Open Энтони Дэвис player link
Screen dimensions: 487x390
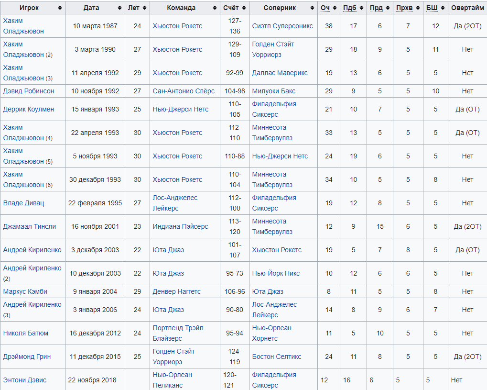(25, 380)
